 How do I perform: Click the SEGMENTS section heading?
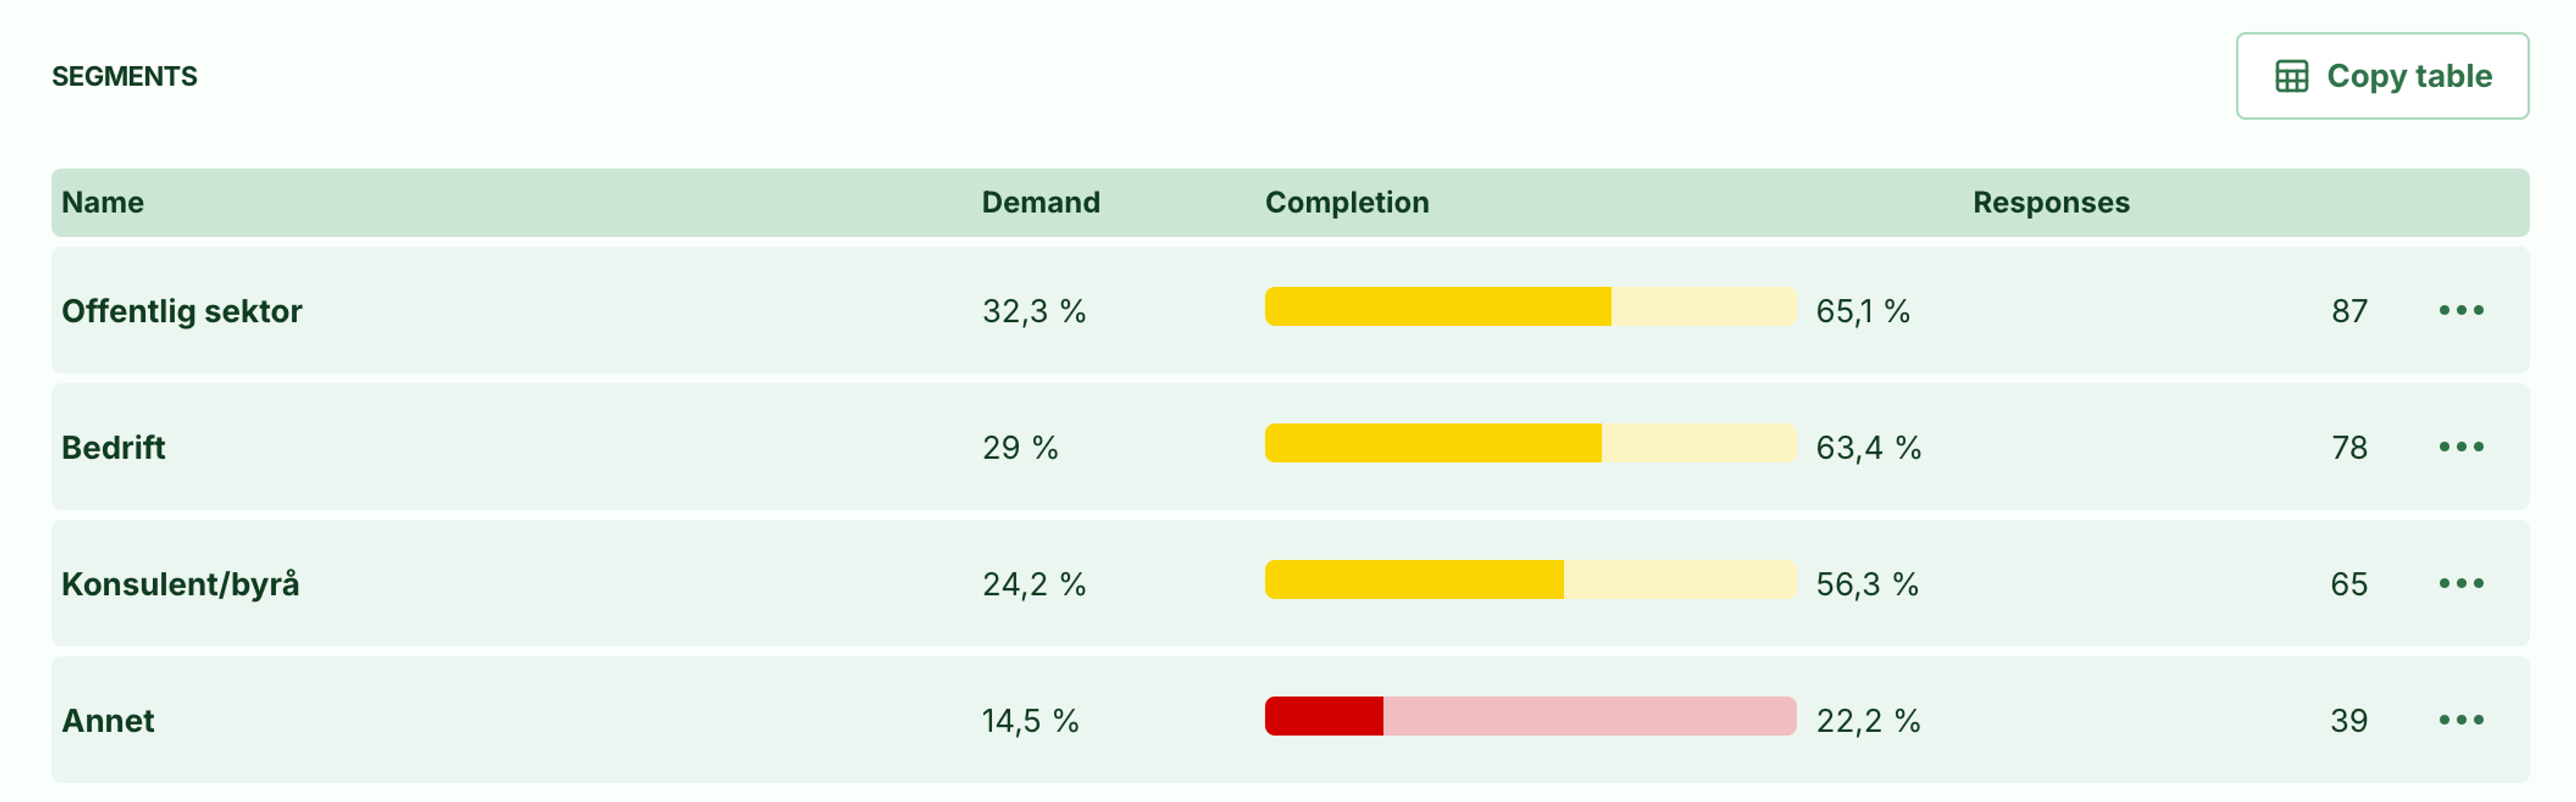tap(124, 76)
